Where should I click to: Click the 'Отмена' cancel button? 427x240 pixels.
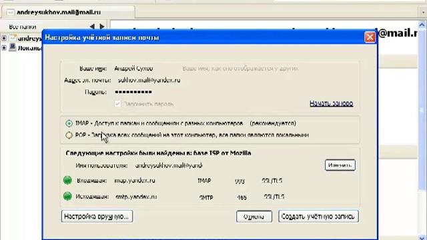(x=254, y=217)
